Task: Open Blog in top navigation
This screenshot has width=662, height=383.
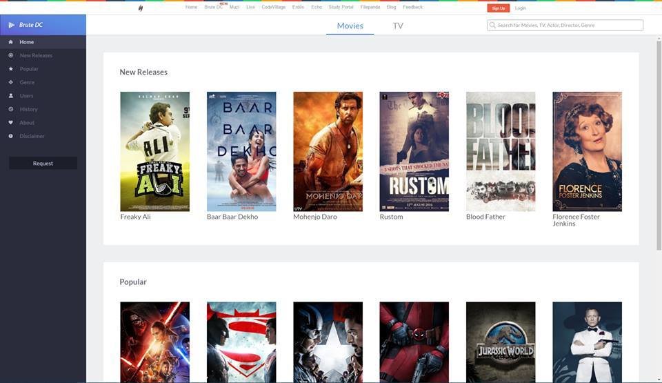Action: coord(392,7)
